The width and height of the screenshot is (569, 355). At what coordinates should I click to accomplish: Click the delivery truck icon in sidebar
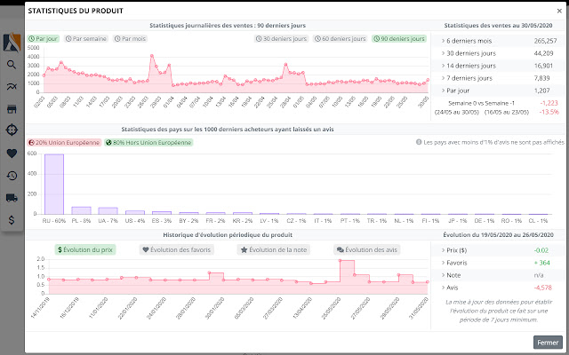tap(12, 197)
